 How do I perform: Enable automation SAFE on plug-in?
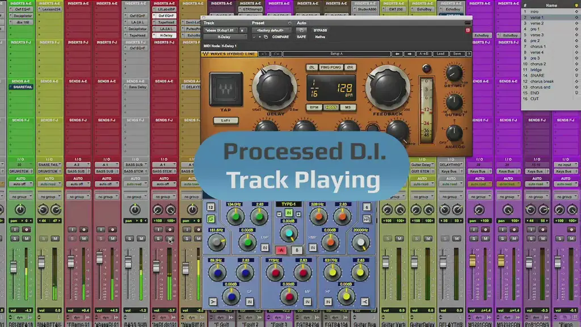(x=301, y=37)
